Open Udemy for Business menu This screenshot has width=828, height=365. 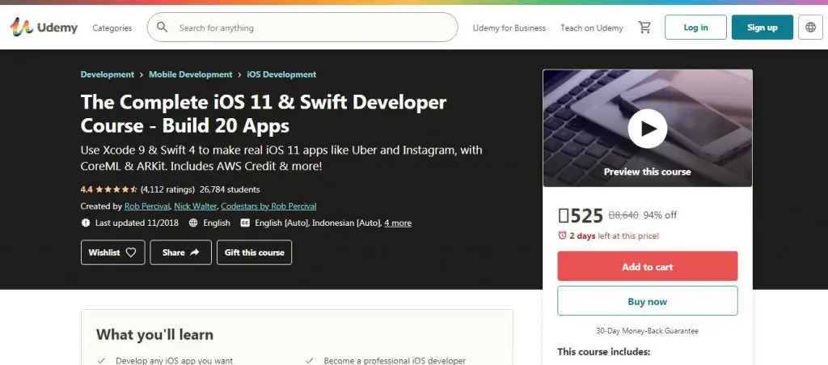coord(509,28)
